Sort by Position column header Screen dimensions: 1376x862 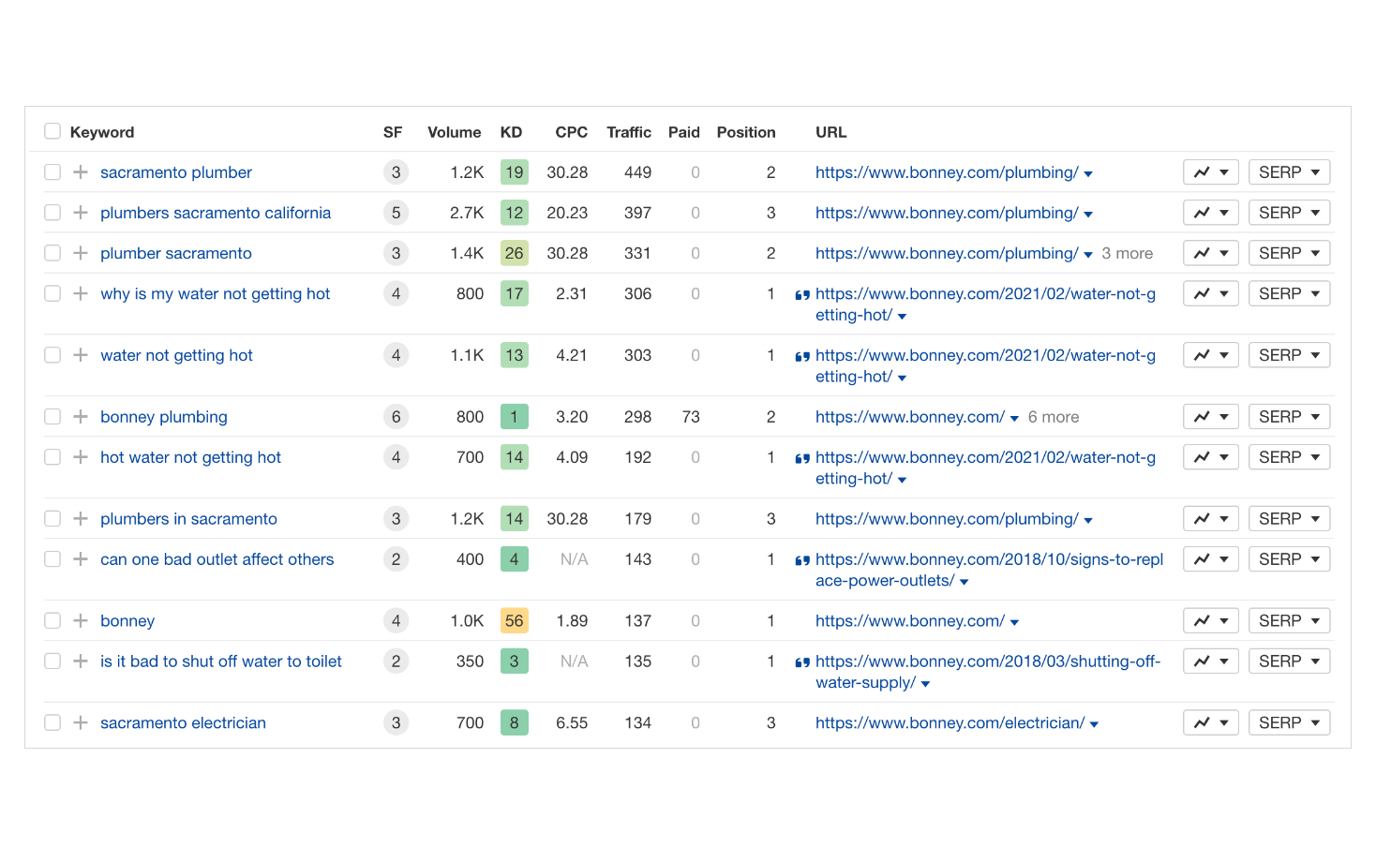(x=746, y=132)
